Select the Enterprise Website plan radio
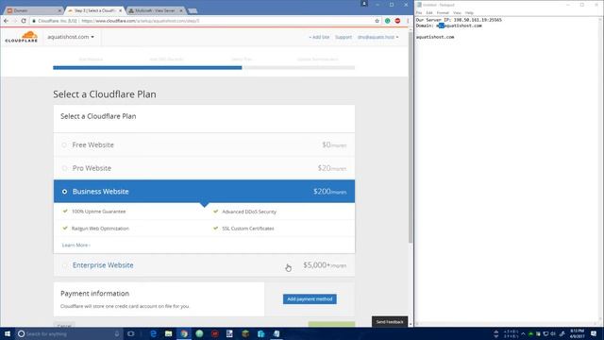Viewport: 604px width, 340px height. click(64, 265)
